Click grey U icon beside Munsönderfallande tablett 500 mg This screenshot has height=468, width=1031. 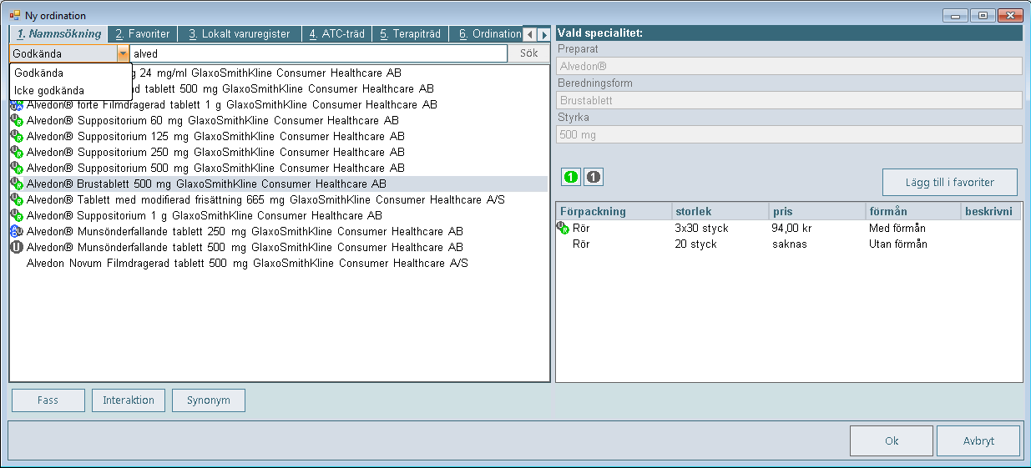pos(16,248)
